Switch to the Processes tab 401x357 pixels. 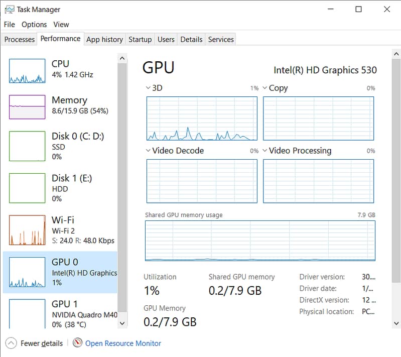pos(20,39)
